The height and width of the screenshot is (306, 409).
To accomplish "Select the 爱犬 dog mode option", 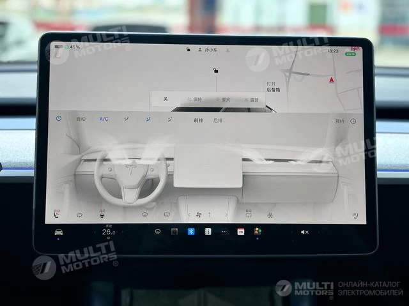I will [x=224, y=100].
